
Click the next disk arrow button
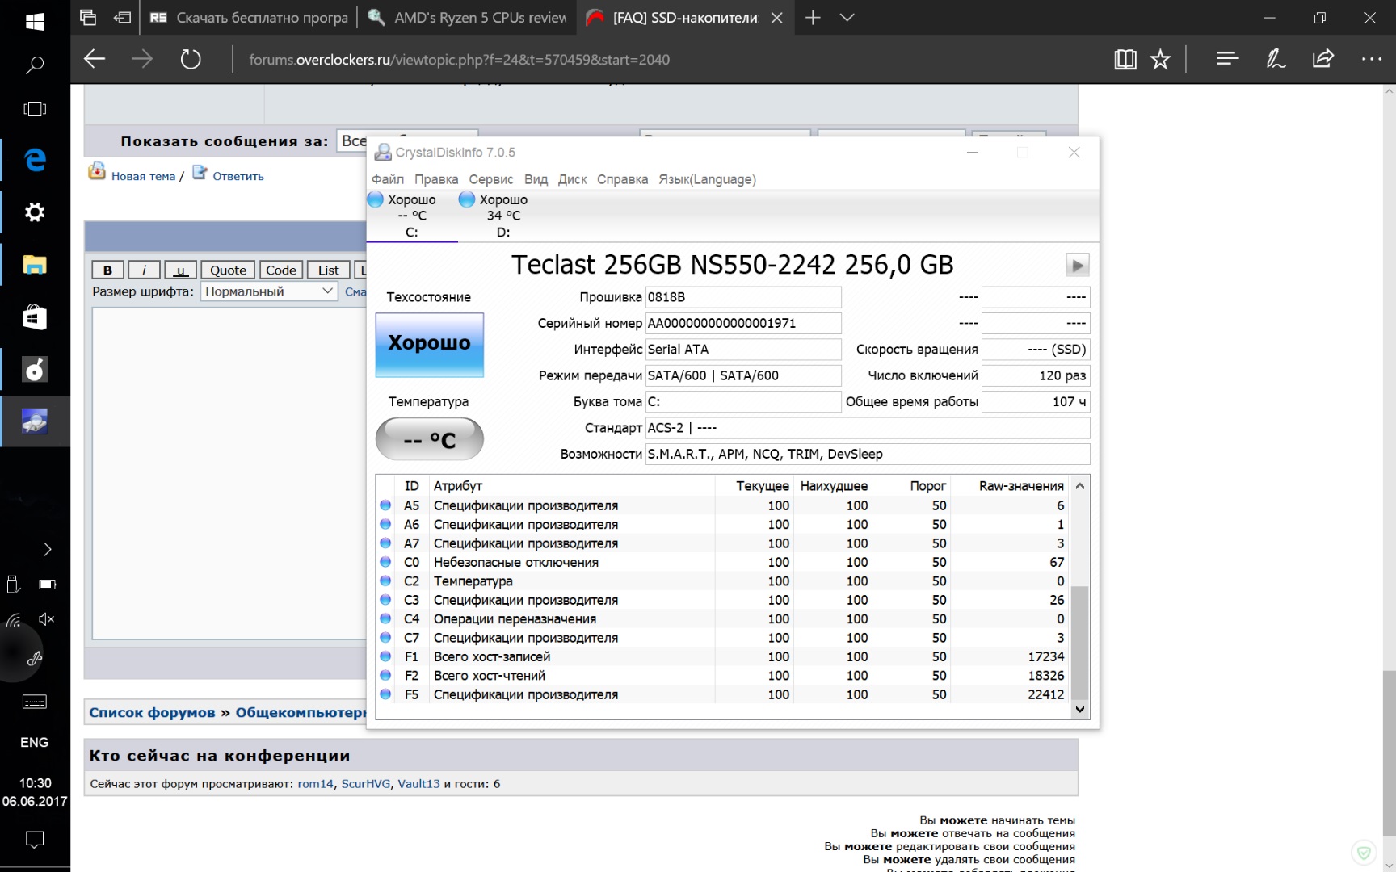pyautogui.click(x=1077, y=265)
